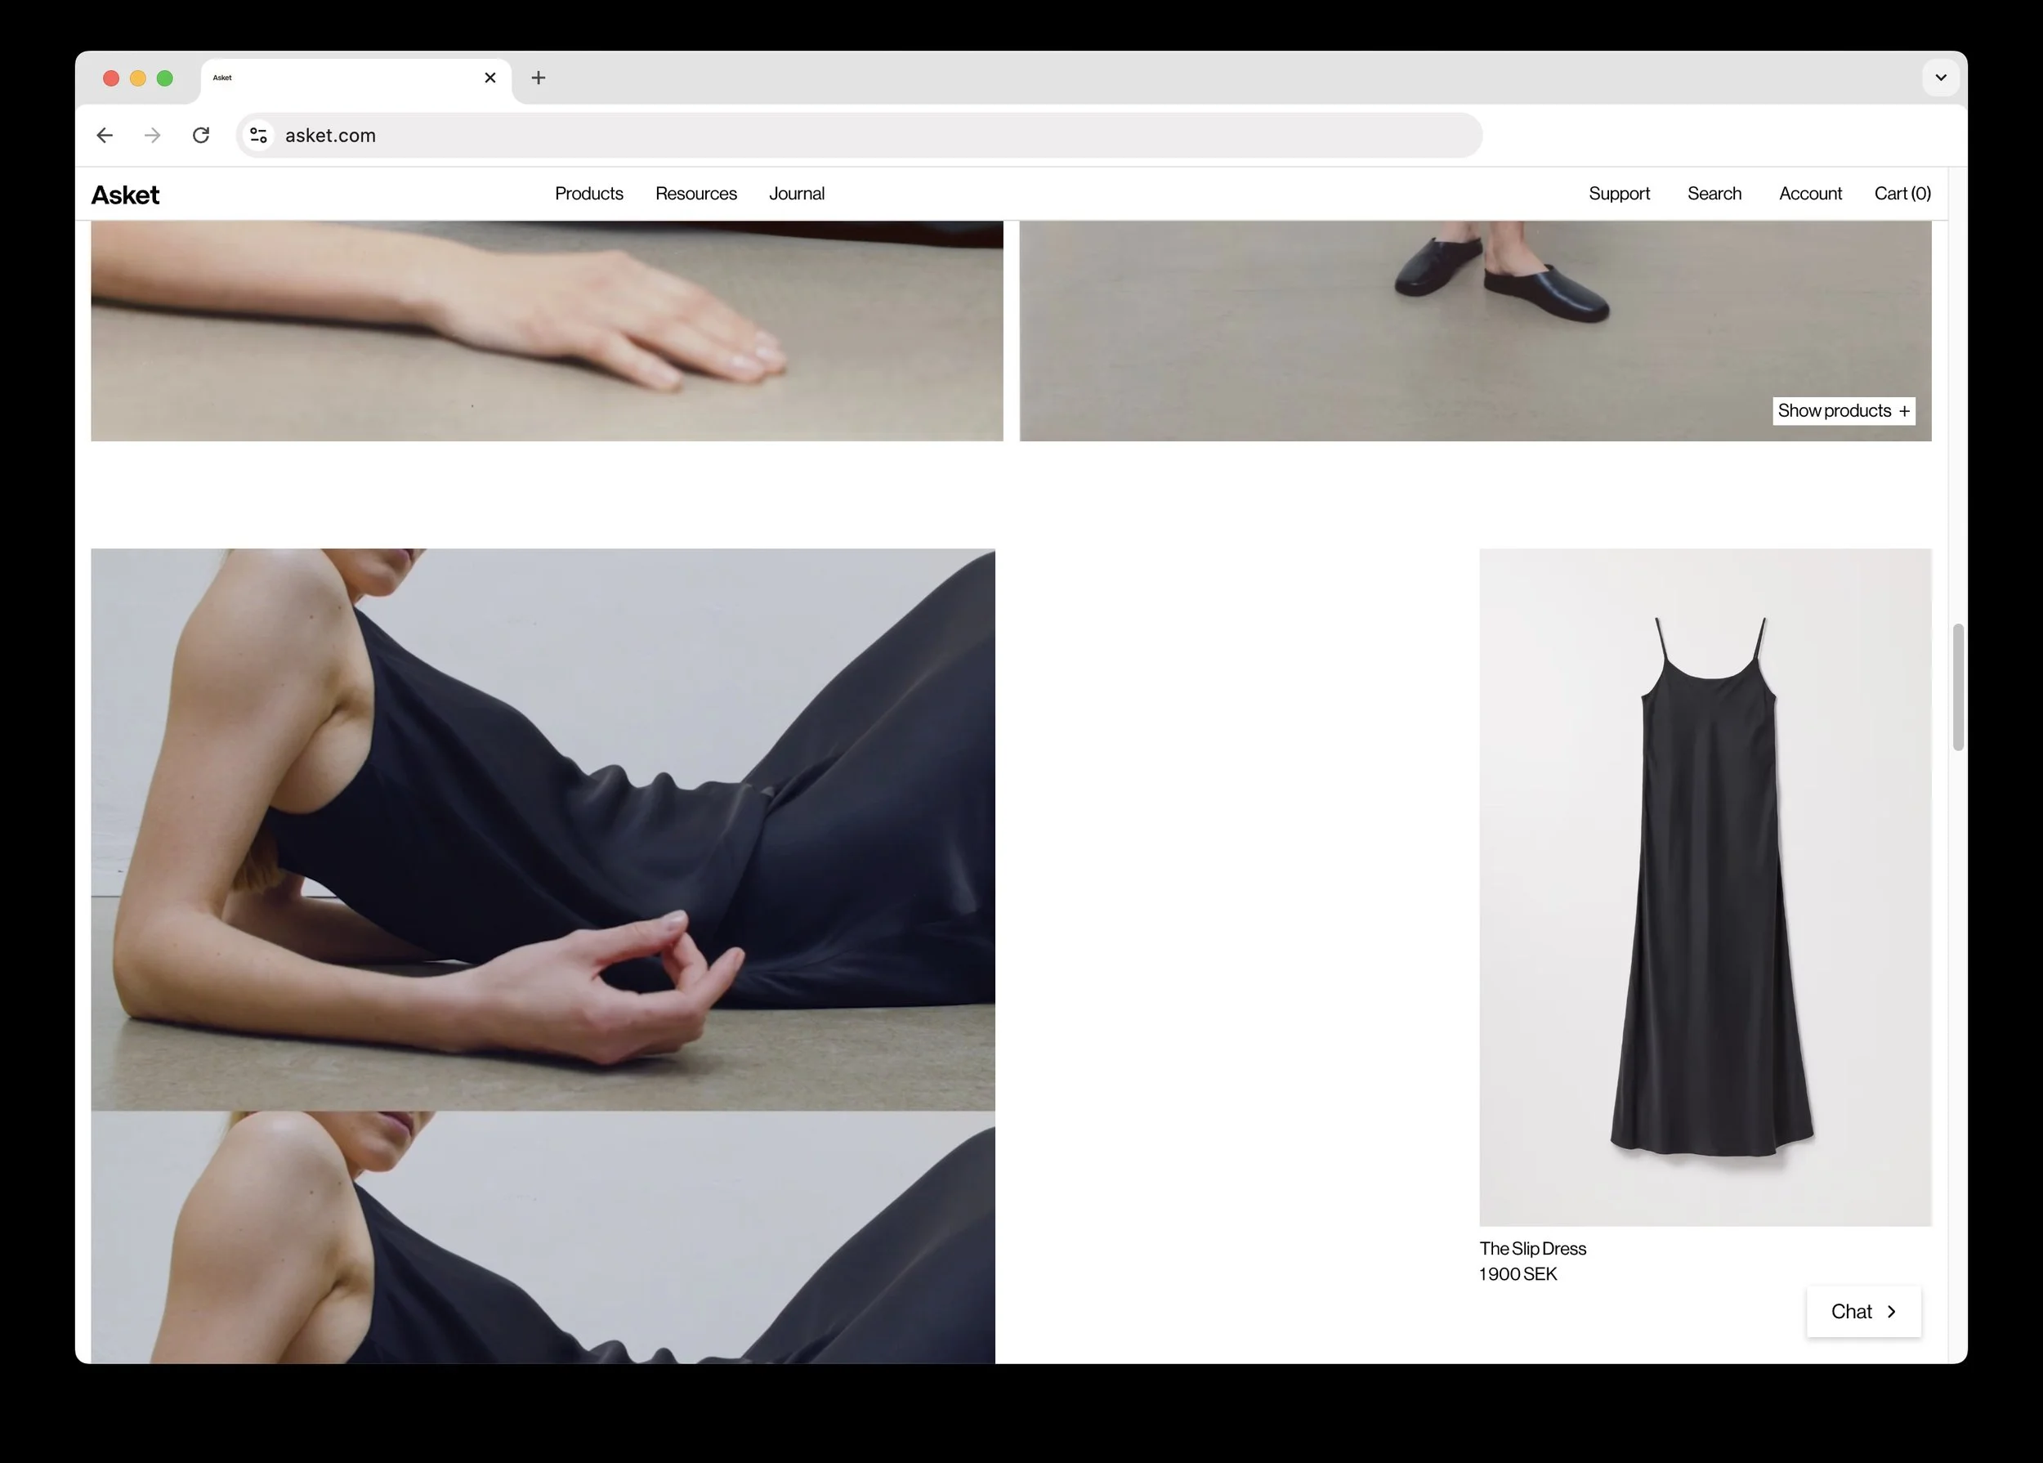The width and height of the screenshot is (2043, 1463).
Task: Open the Resources menu
Action: click(x=695, y=194)
